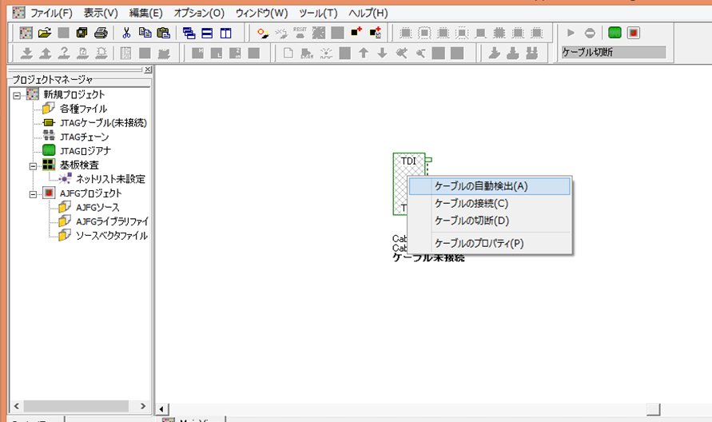Collapse the 基板検査 tree node
The image size is (712, 422).
[x=33, y=165]
